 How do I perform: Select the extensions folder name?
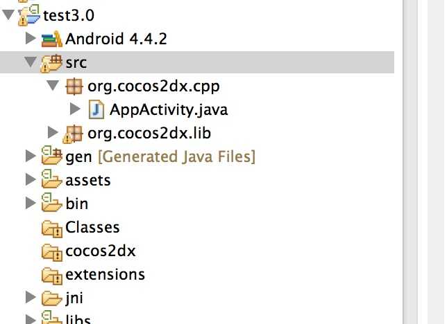[106, 275]
